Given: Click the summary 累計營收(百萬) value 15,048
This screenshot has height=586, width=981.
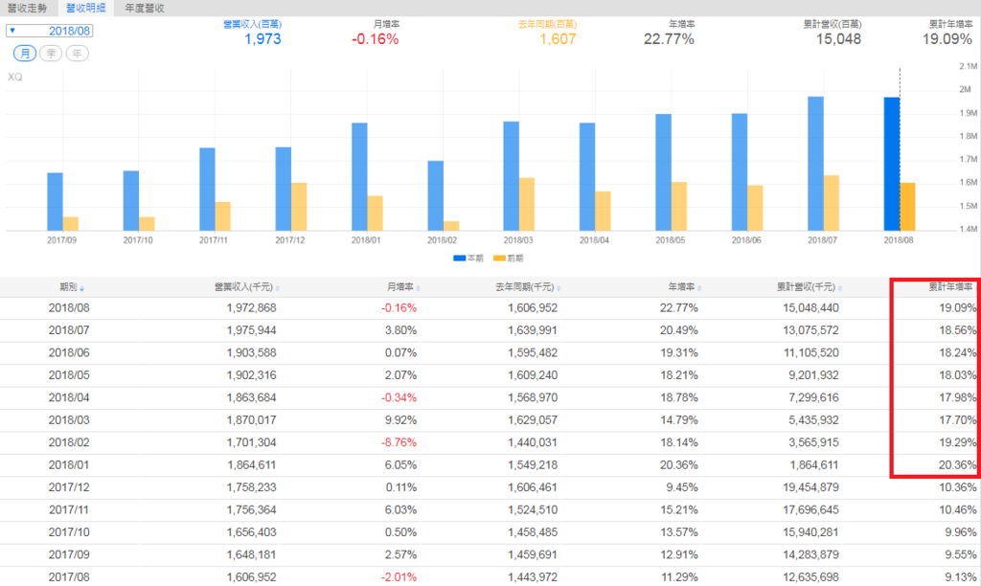Looking at the screenshot, I should 838,39.
